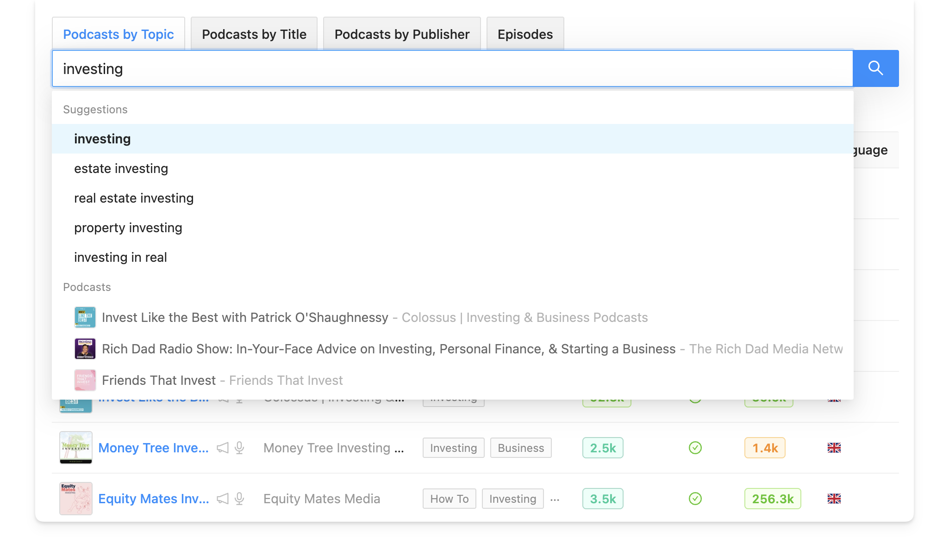Select the 'real estate investing' suggestion
This screenshot has width=949, height=543.
coord(134,198)
